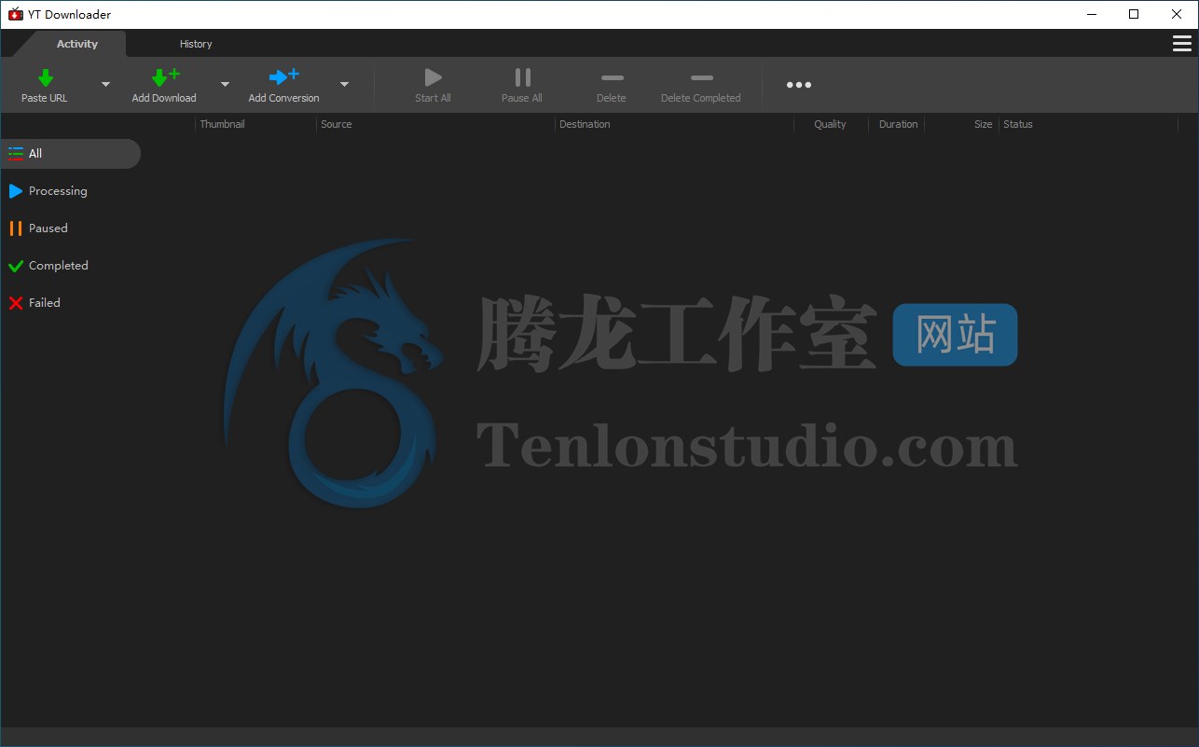Click the Thumbnail column header
The image size is (1199, 747).
click(x=255, y=124)
